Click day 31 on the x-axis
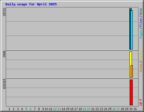The width and height of the screenshot is (144, 112). click(x=135, y=109)
